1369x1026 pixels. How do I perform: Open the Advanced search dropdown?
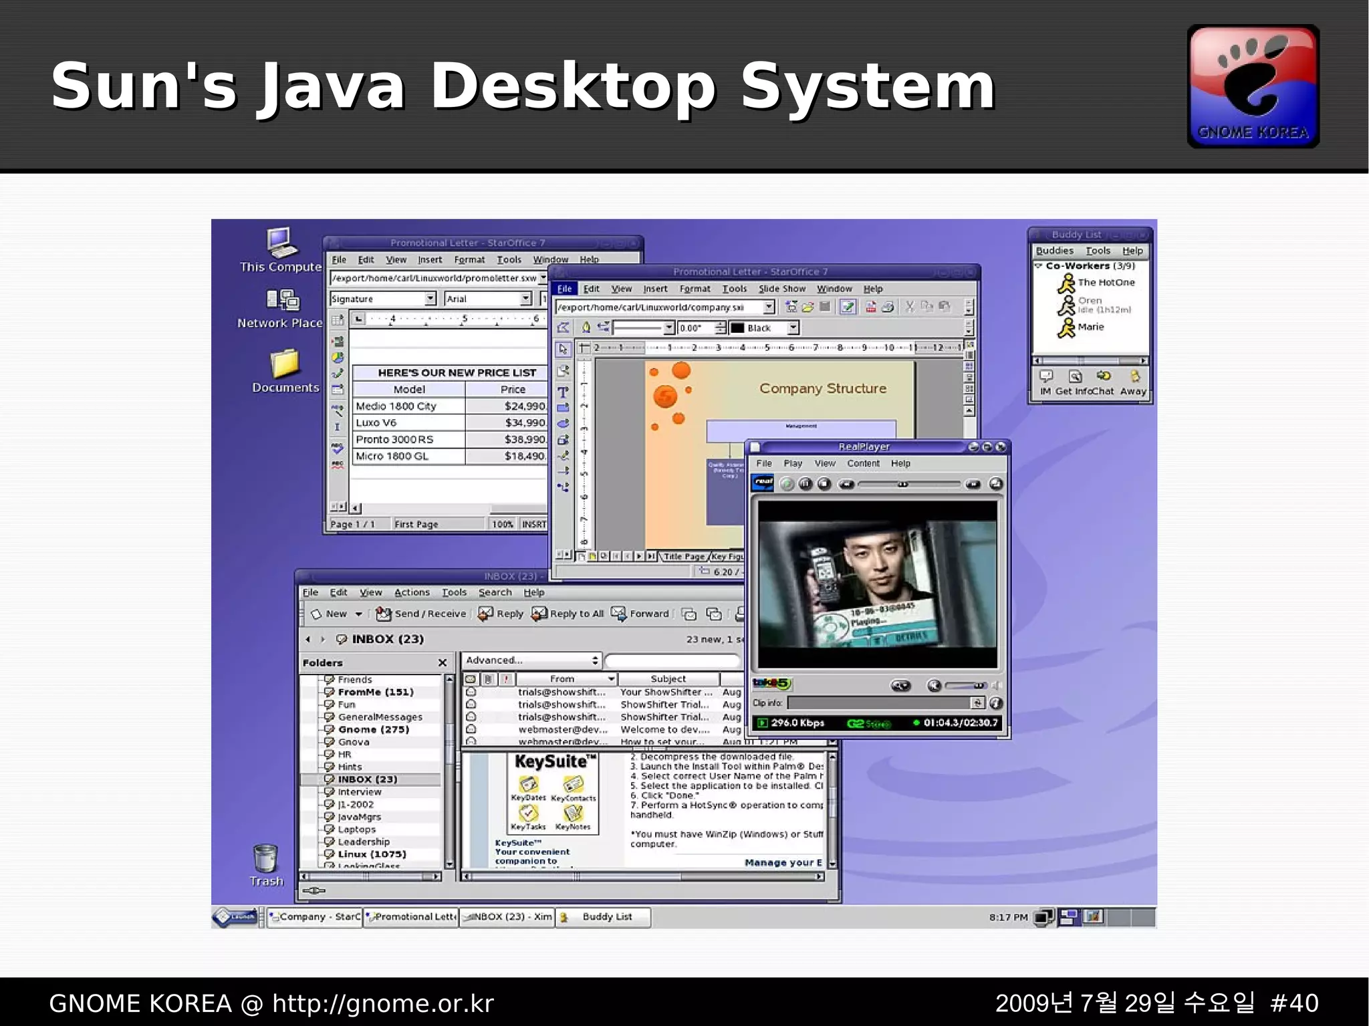pos(531,660)
